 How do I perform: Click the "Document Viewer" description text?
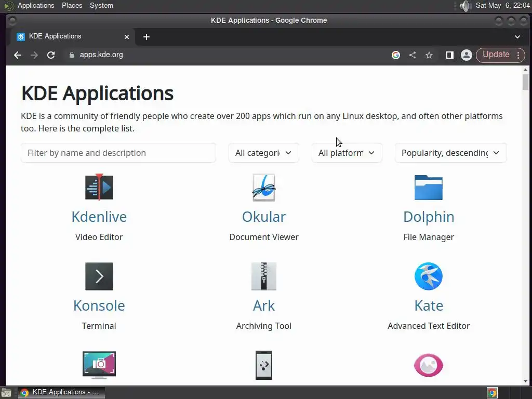(x=264, y=237)
